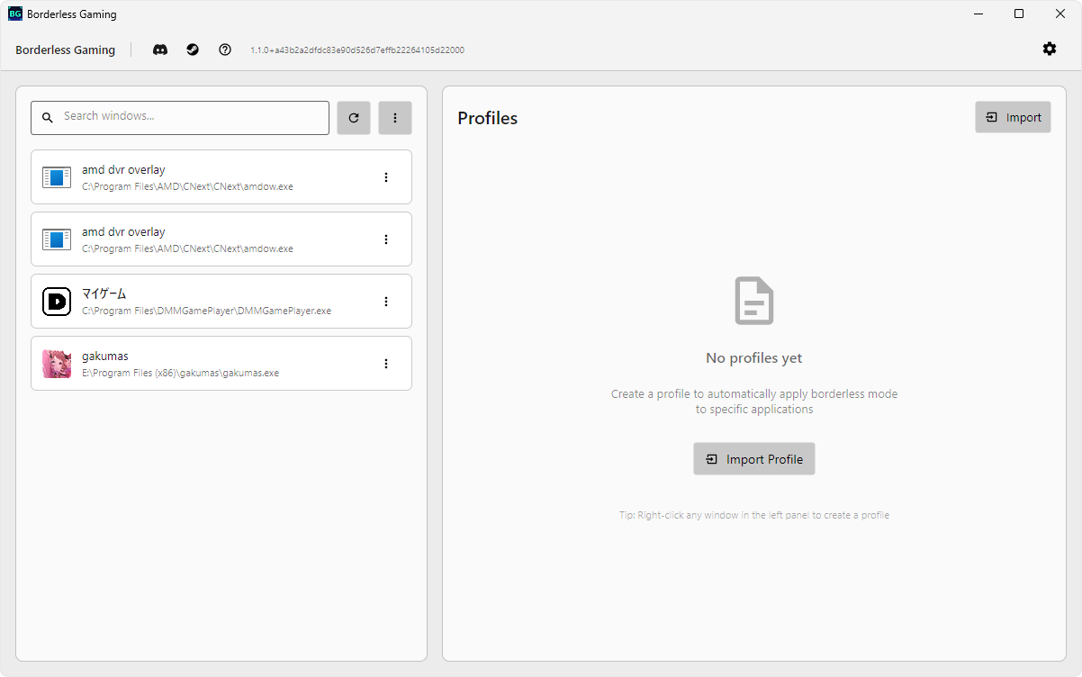Open the Steam page icon
The image size is (1082, 677).
click(x=193, y=50)
